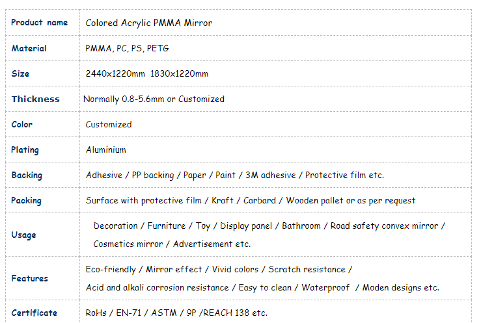Click the Aluminium plating value
This screenshot has height=323, width=481.
tap(106, 149)
